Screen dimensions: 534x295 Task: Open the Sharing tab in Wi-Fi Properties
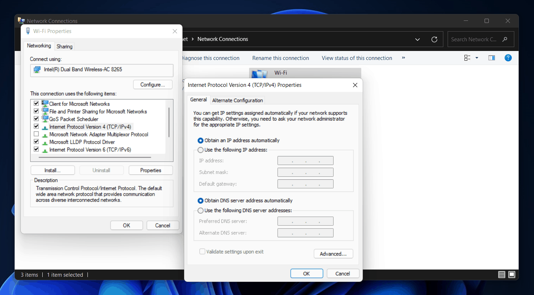point(65,46)
